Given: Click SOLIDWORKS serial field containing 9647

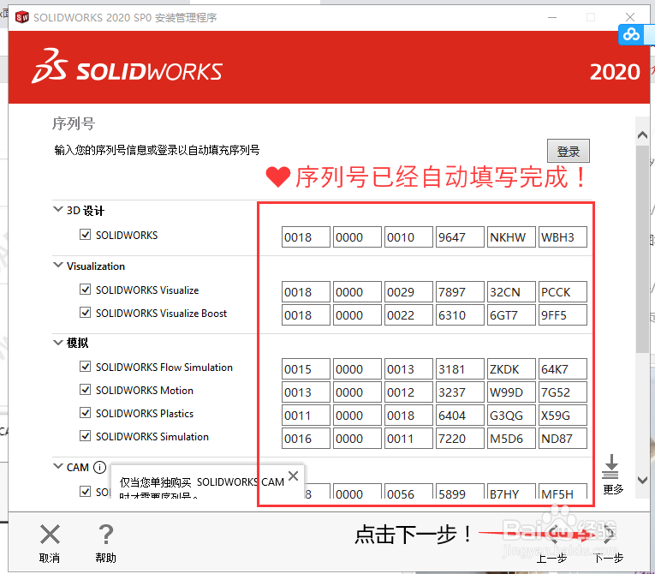Looking at the screenshot, I should click(460, 237).
